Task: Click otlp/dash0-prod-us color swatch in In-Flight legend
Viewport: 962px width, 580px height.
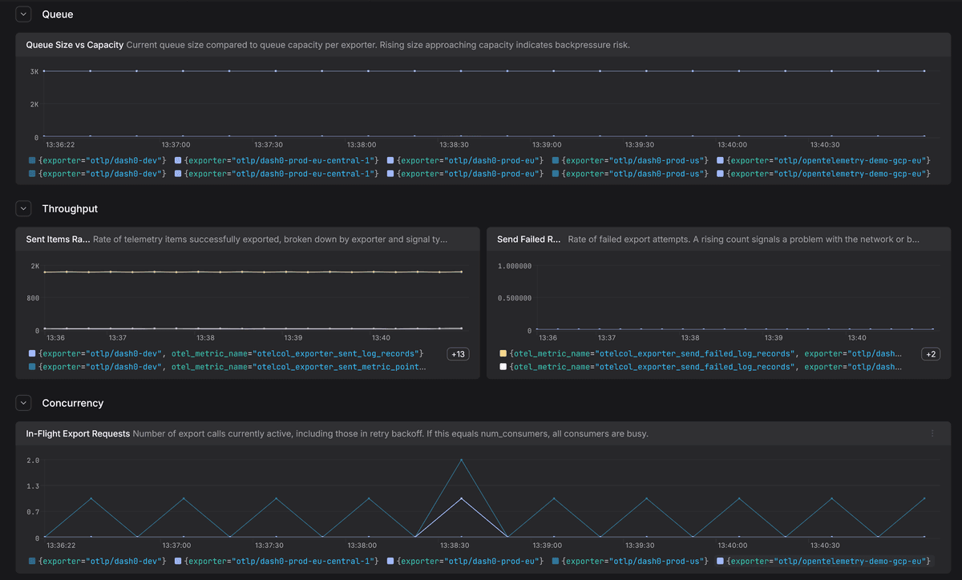Action: tap(556, 561)
